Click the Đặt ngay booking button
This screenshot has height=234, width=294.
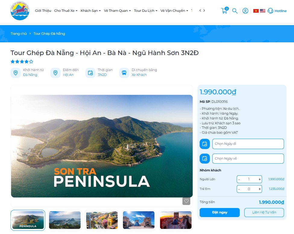[x=220, y=212]
